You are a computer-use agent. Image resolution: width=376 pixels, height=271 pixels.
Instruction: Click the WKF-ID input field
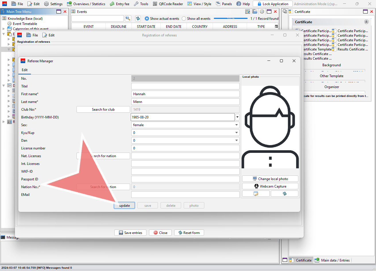185,171
